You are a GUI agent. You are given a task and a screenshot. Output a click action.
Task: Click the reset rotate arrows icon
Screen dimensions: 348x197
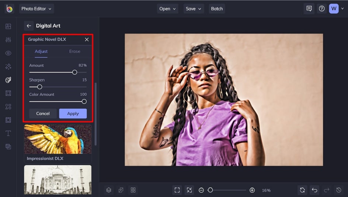pyautogui.click(x=302, y=190)
